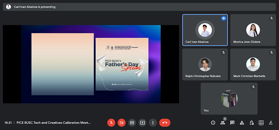279x130 pixels.
Task: Click presenter avatar in presenting banner
Action: [8, 7]
